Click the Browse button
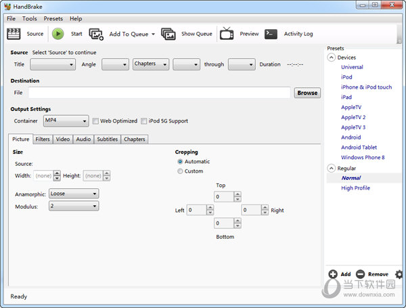406x308 pixels. pyautogui.click(x=307, y=93)
